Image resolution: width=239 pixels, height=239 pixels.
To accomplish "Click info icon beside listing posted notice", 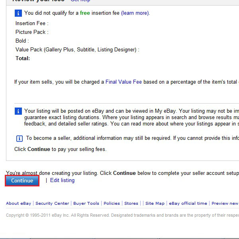I will [x=18, y=111].
